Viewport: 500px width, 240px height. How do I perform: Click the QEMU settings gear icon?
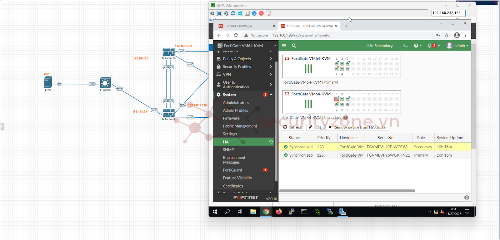[226, 13]
